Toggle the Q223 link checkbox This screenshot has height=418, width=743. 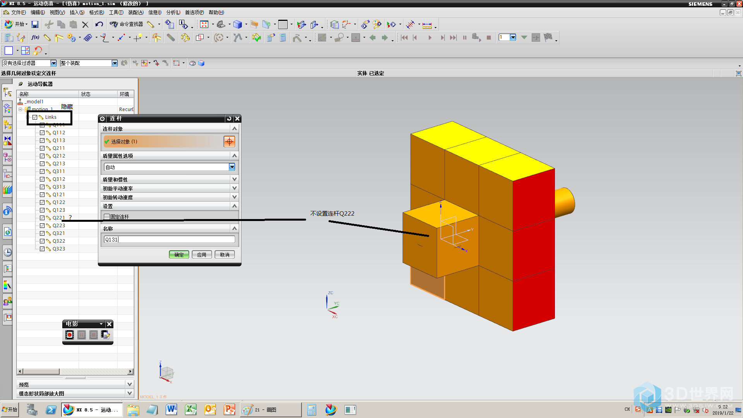[42, 226]
